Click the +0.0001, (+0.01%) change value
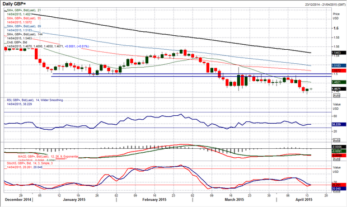Viewport: 347px width, 207px height. pos(76,46)
